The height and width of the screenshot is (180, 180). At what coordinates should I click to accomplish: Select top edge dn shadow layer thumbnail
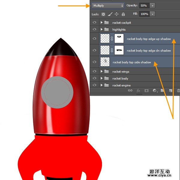[105, 50]
